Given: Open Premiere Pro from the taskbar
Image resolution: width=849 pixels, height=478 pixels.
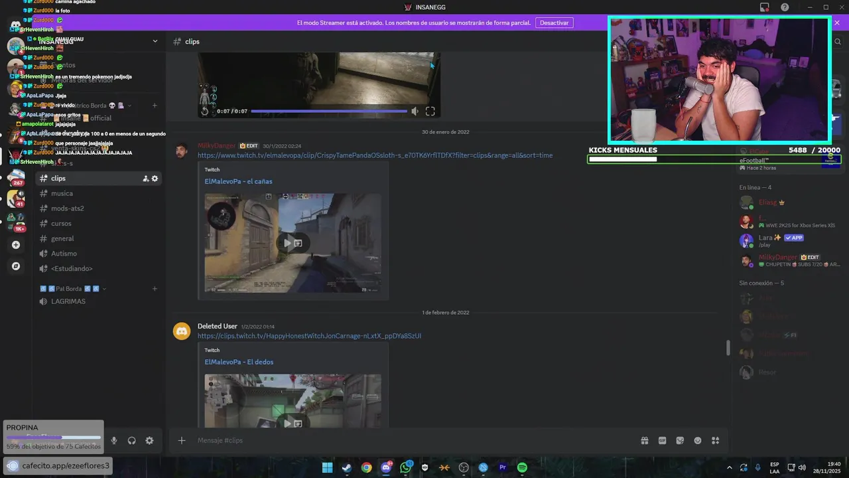Looking at the screenshot, I should pyautogui.click(x=503, y=467).
